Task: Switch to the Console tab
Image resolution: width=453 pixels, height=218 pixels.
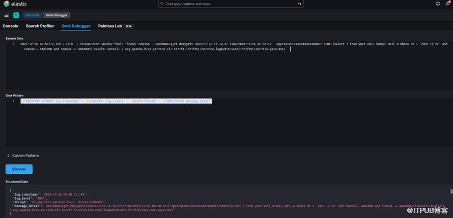Action: (10, 26)
